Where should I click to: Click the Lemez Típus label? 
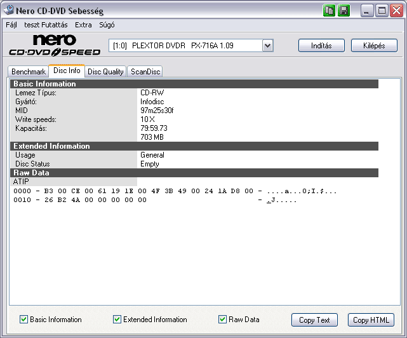point(36,93)
